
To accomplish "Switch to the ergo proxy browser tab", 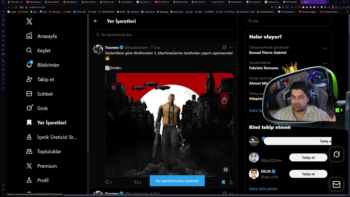I will pos(144,2).
